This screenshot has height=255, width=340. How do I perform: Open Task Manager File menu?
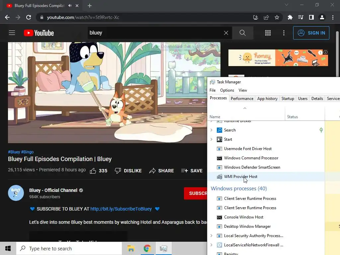(212, 90)
